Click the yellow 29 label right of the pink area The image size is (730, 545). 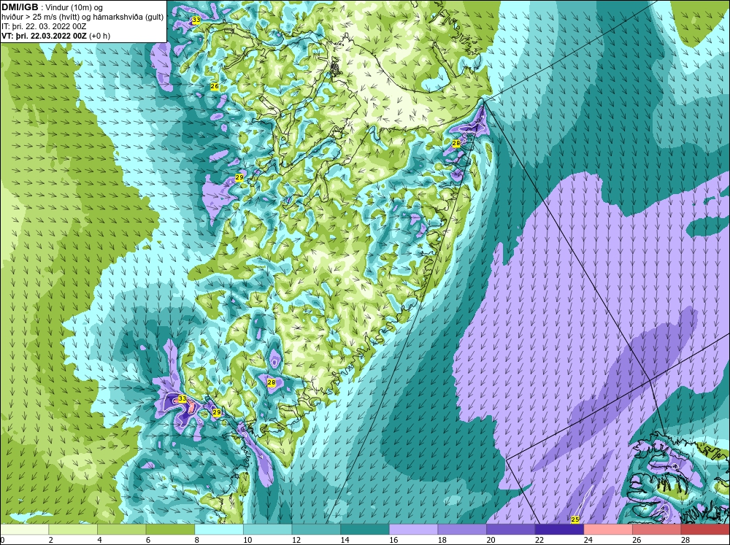coord(217,412)
